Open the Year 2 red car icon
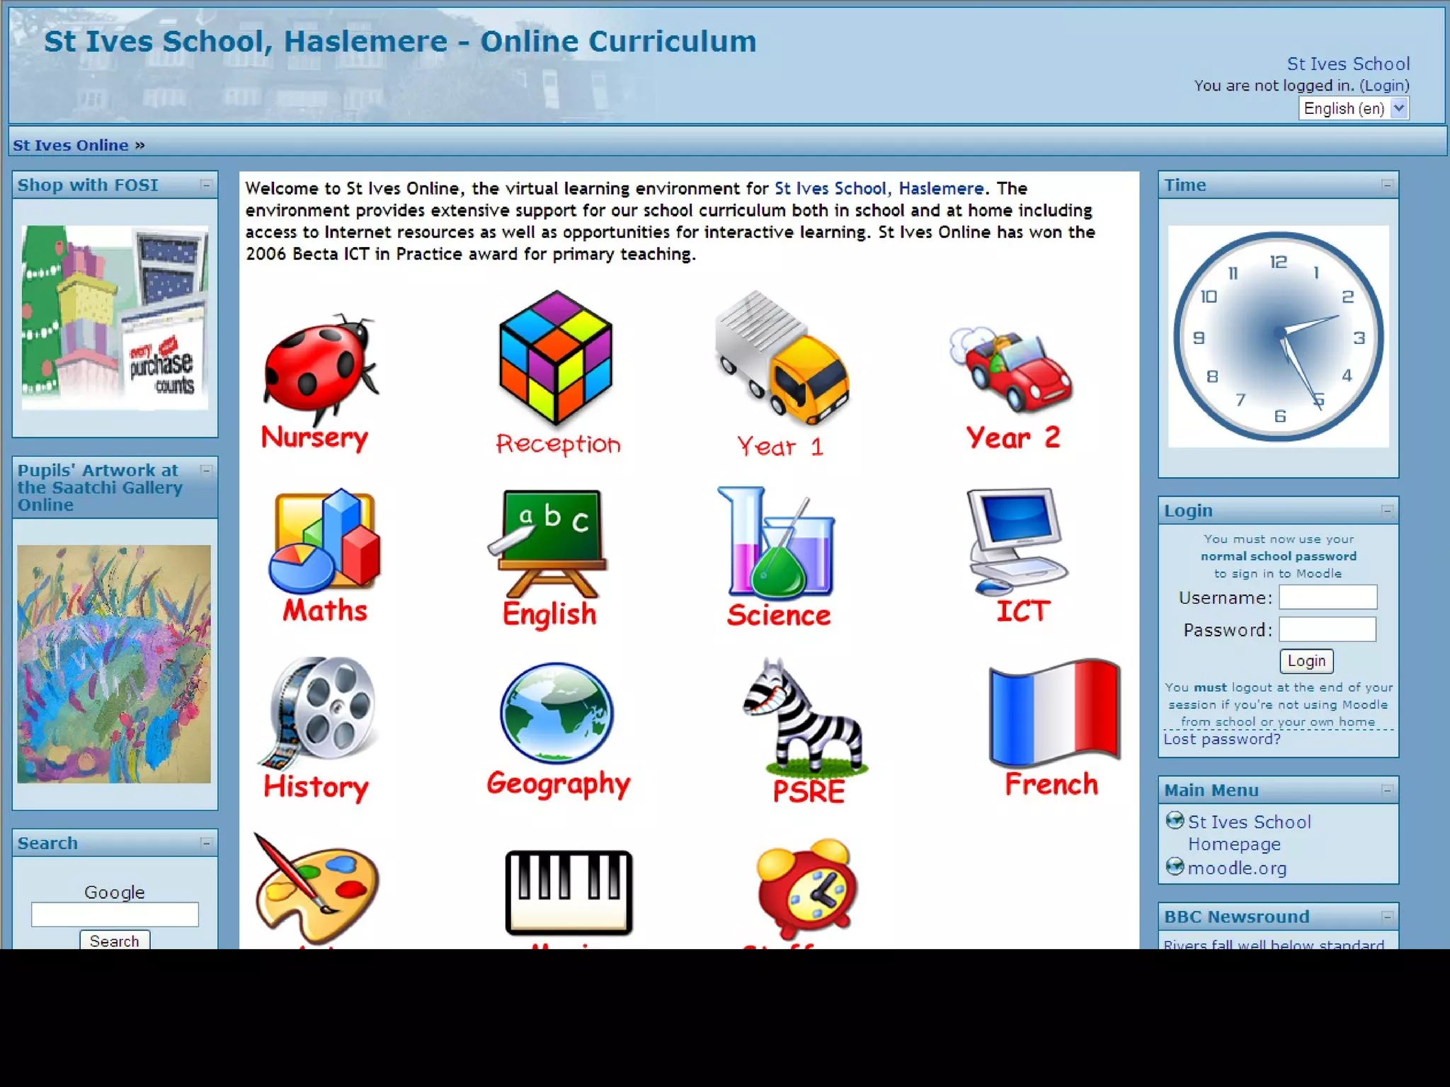The image size is (1450, 1087). click(x=1012, y=369)
